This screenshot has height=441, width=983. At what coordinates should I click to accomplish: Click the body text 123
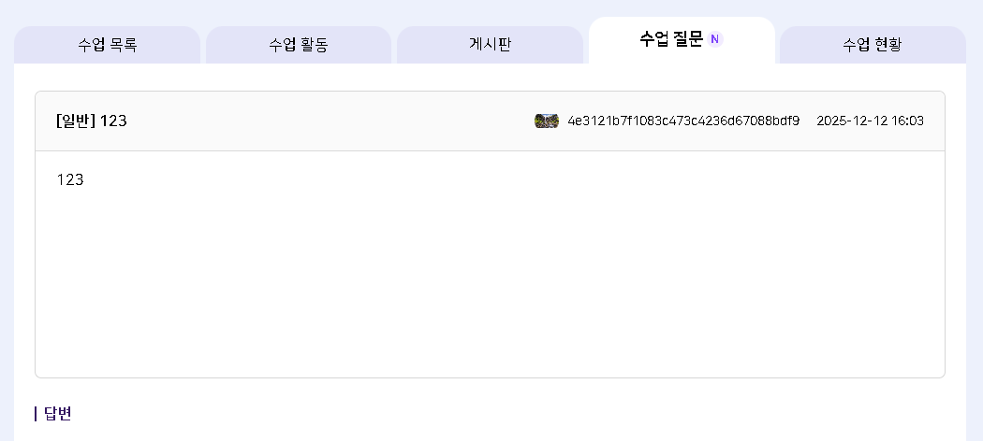pyautogui.click(x=70, y=179)
